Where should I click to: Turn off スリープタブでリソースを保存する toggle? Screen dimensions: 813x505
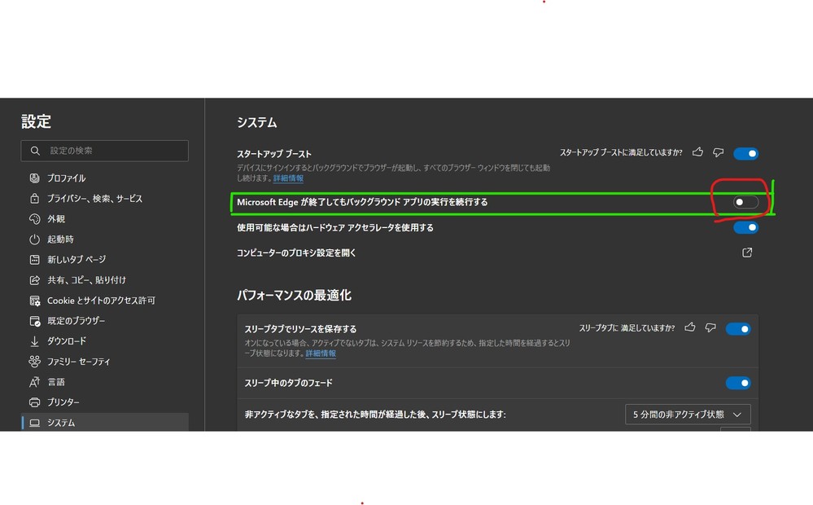coord(738,329)
